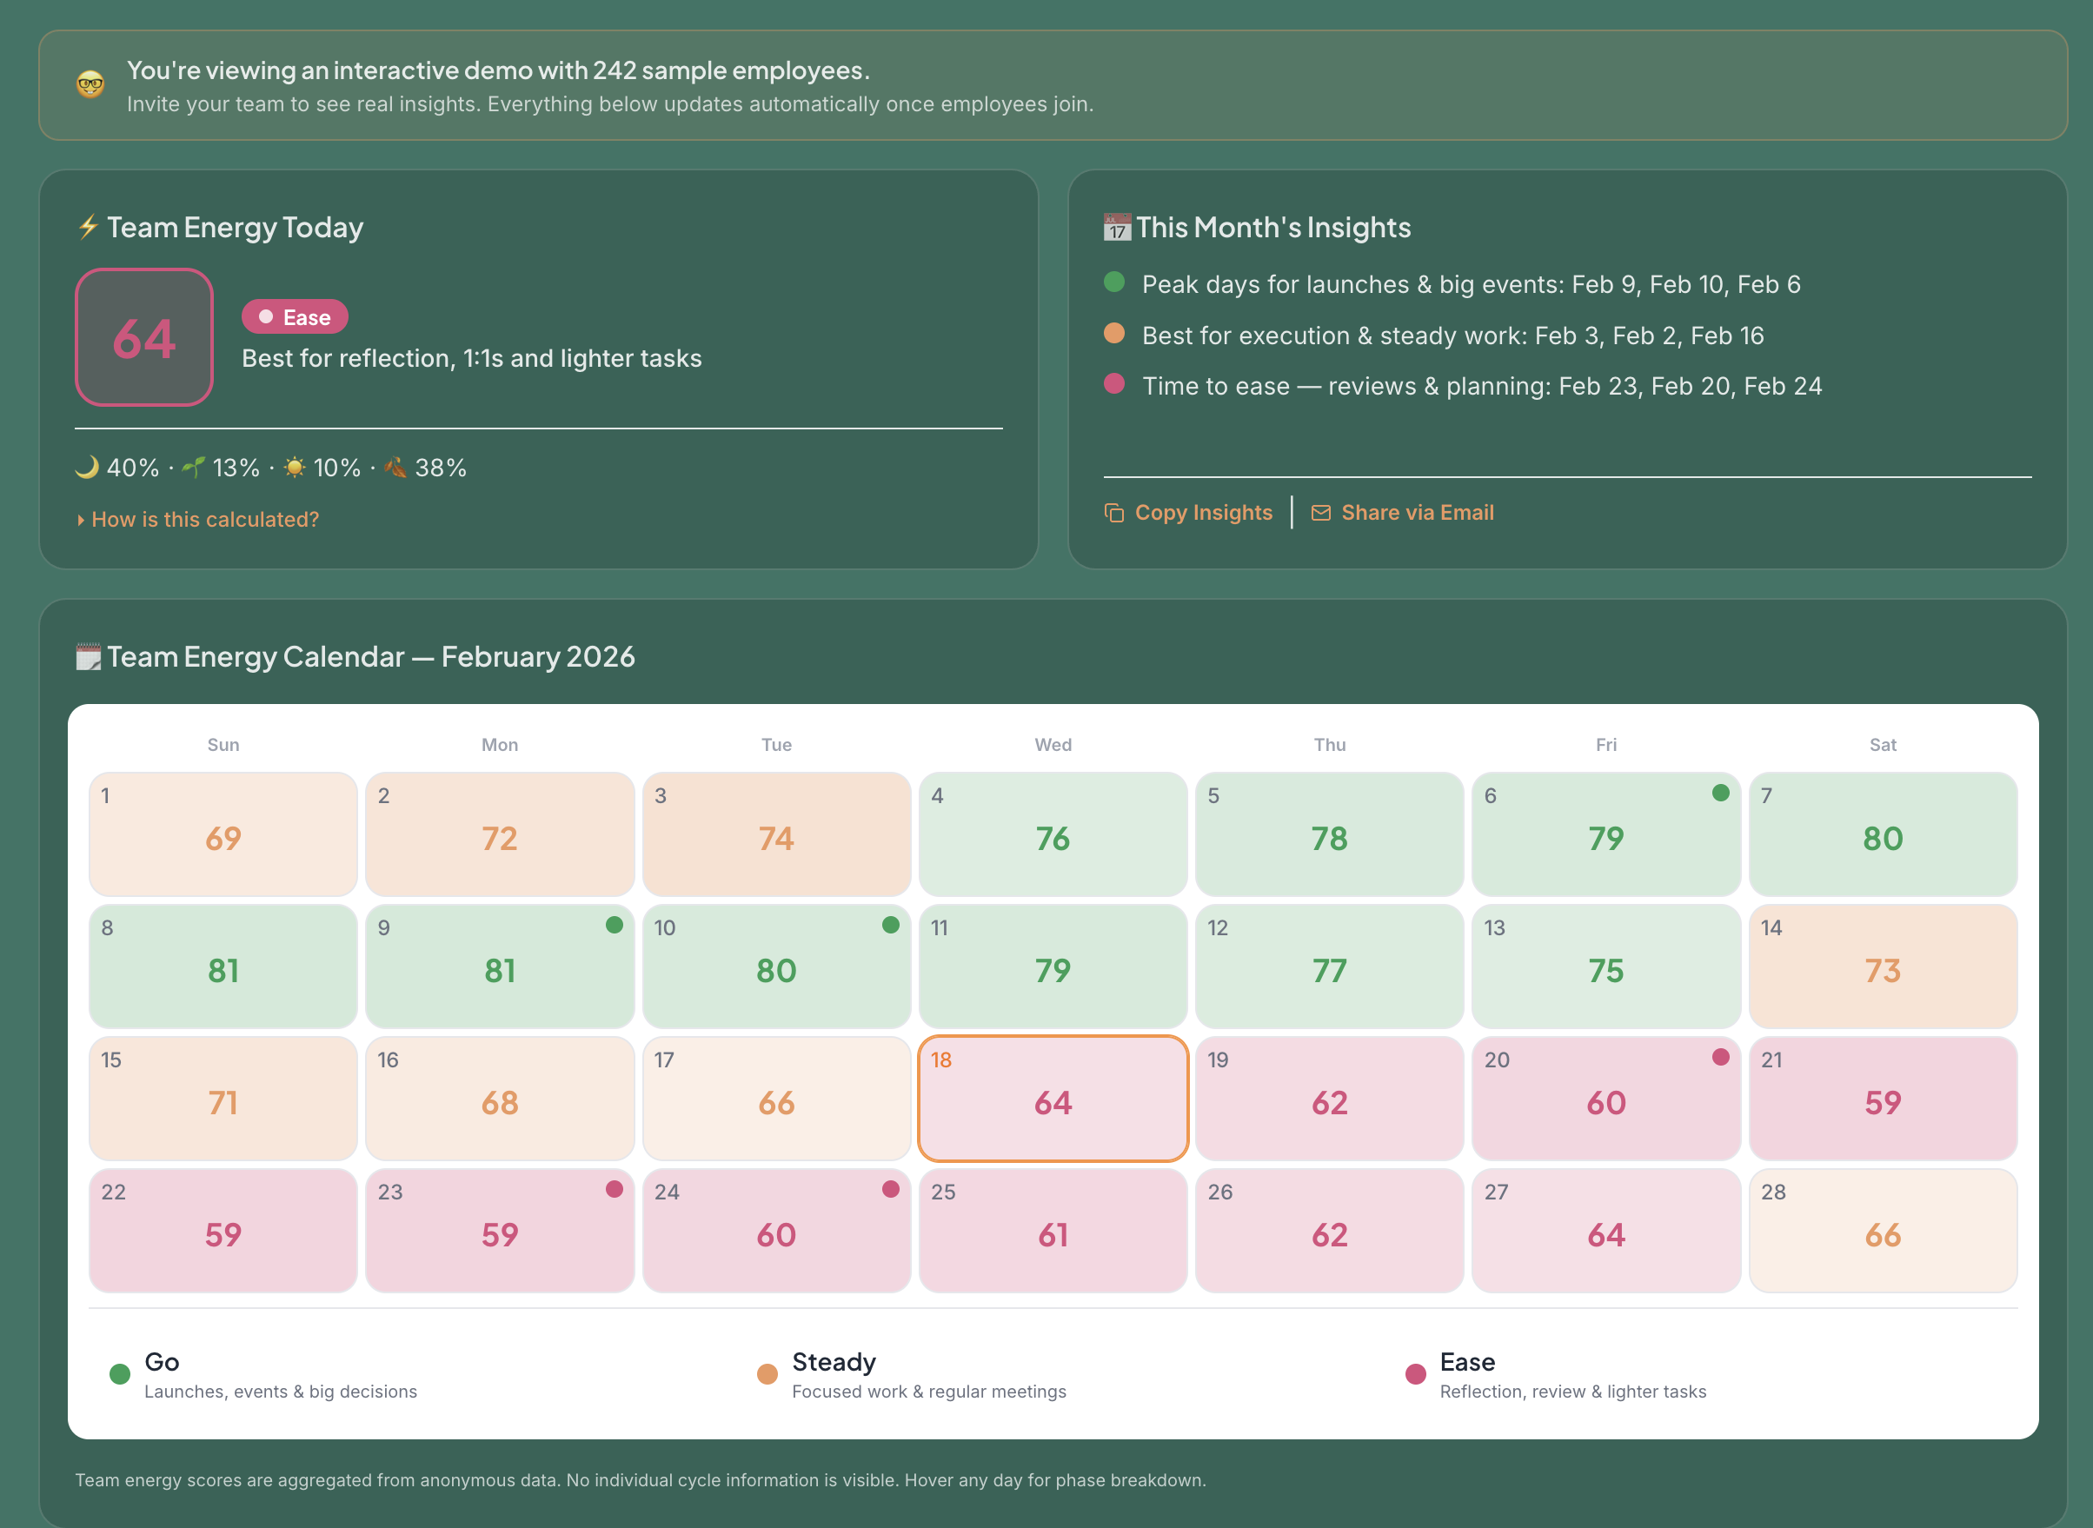Click the seedling icon at 13%
Image resolution: width=2093 pixels, height=1528 pixels.
pyautogui.click(x=194, y=467)
